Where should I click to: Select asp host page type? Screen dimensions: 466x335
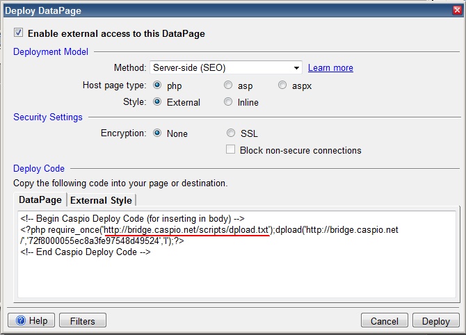[228, 85]
